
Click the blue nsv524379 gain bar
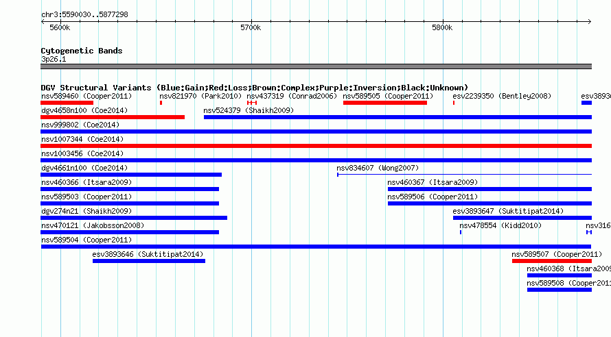click(398, 117)
